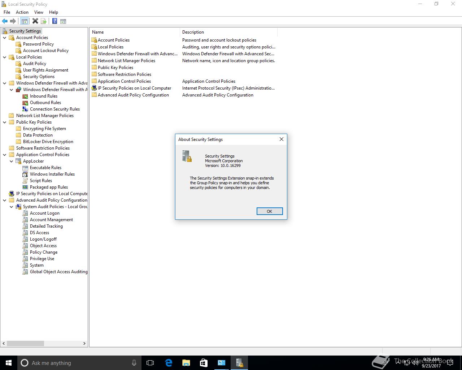The height and width of the screenshot is (370, 462).
Task: Select BitLocker Drive Encryption in the tree
Action: 48,142
